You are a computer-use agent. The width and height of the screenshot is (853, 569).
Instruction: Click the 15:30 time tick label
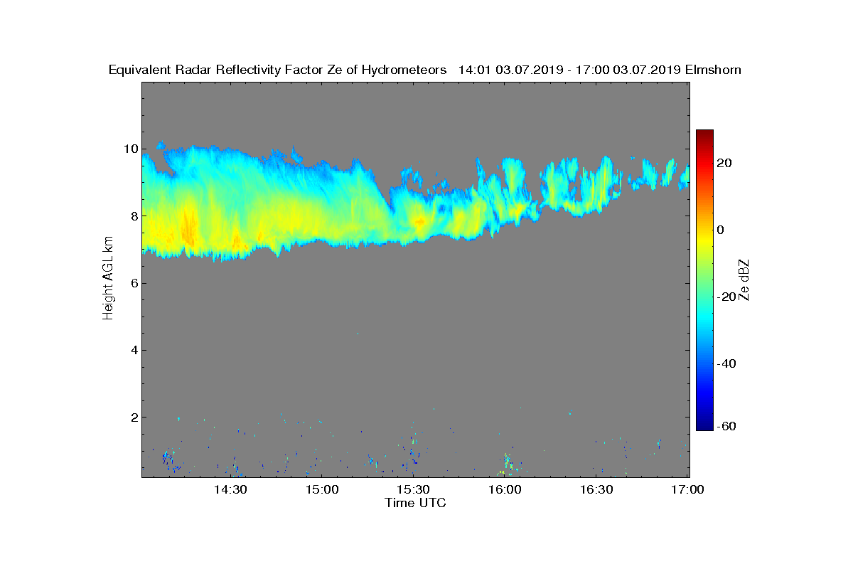413,490
